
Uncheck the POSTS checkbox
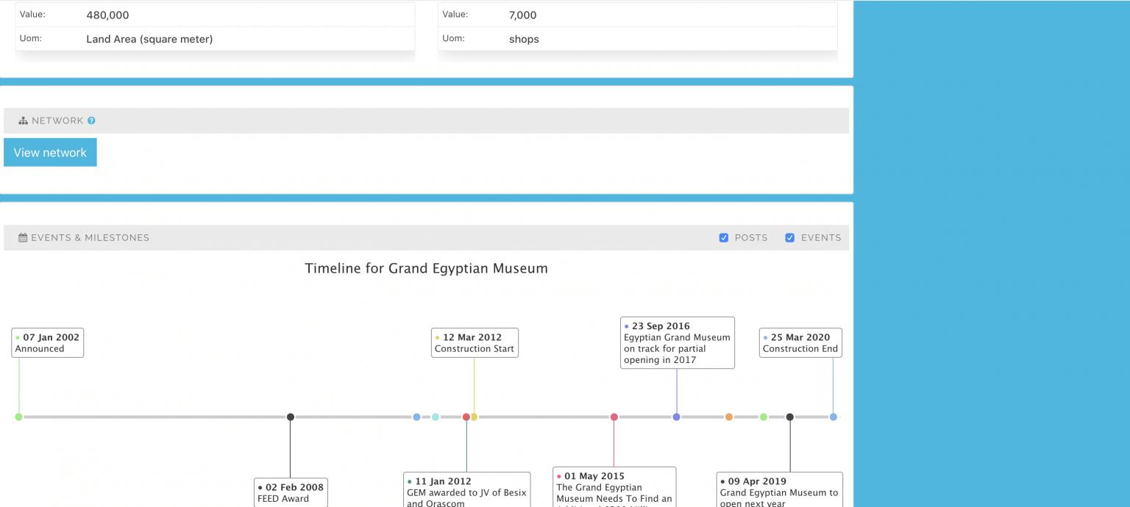click(724, 237)
